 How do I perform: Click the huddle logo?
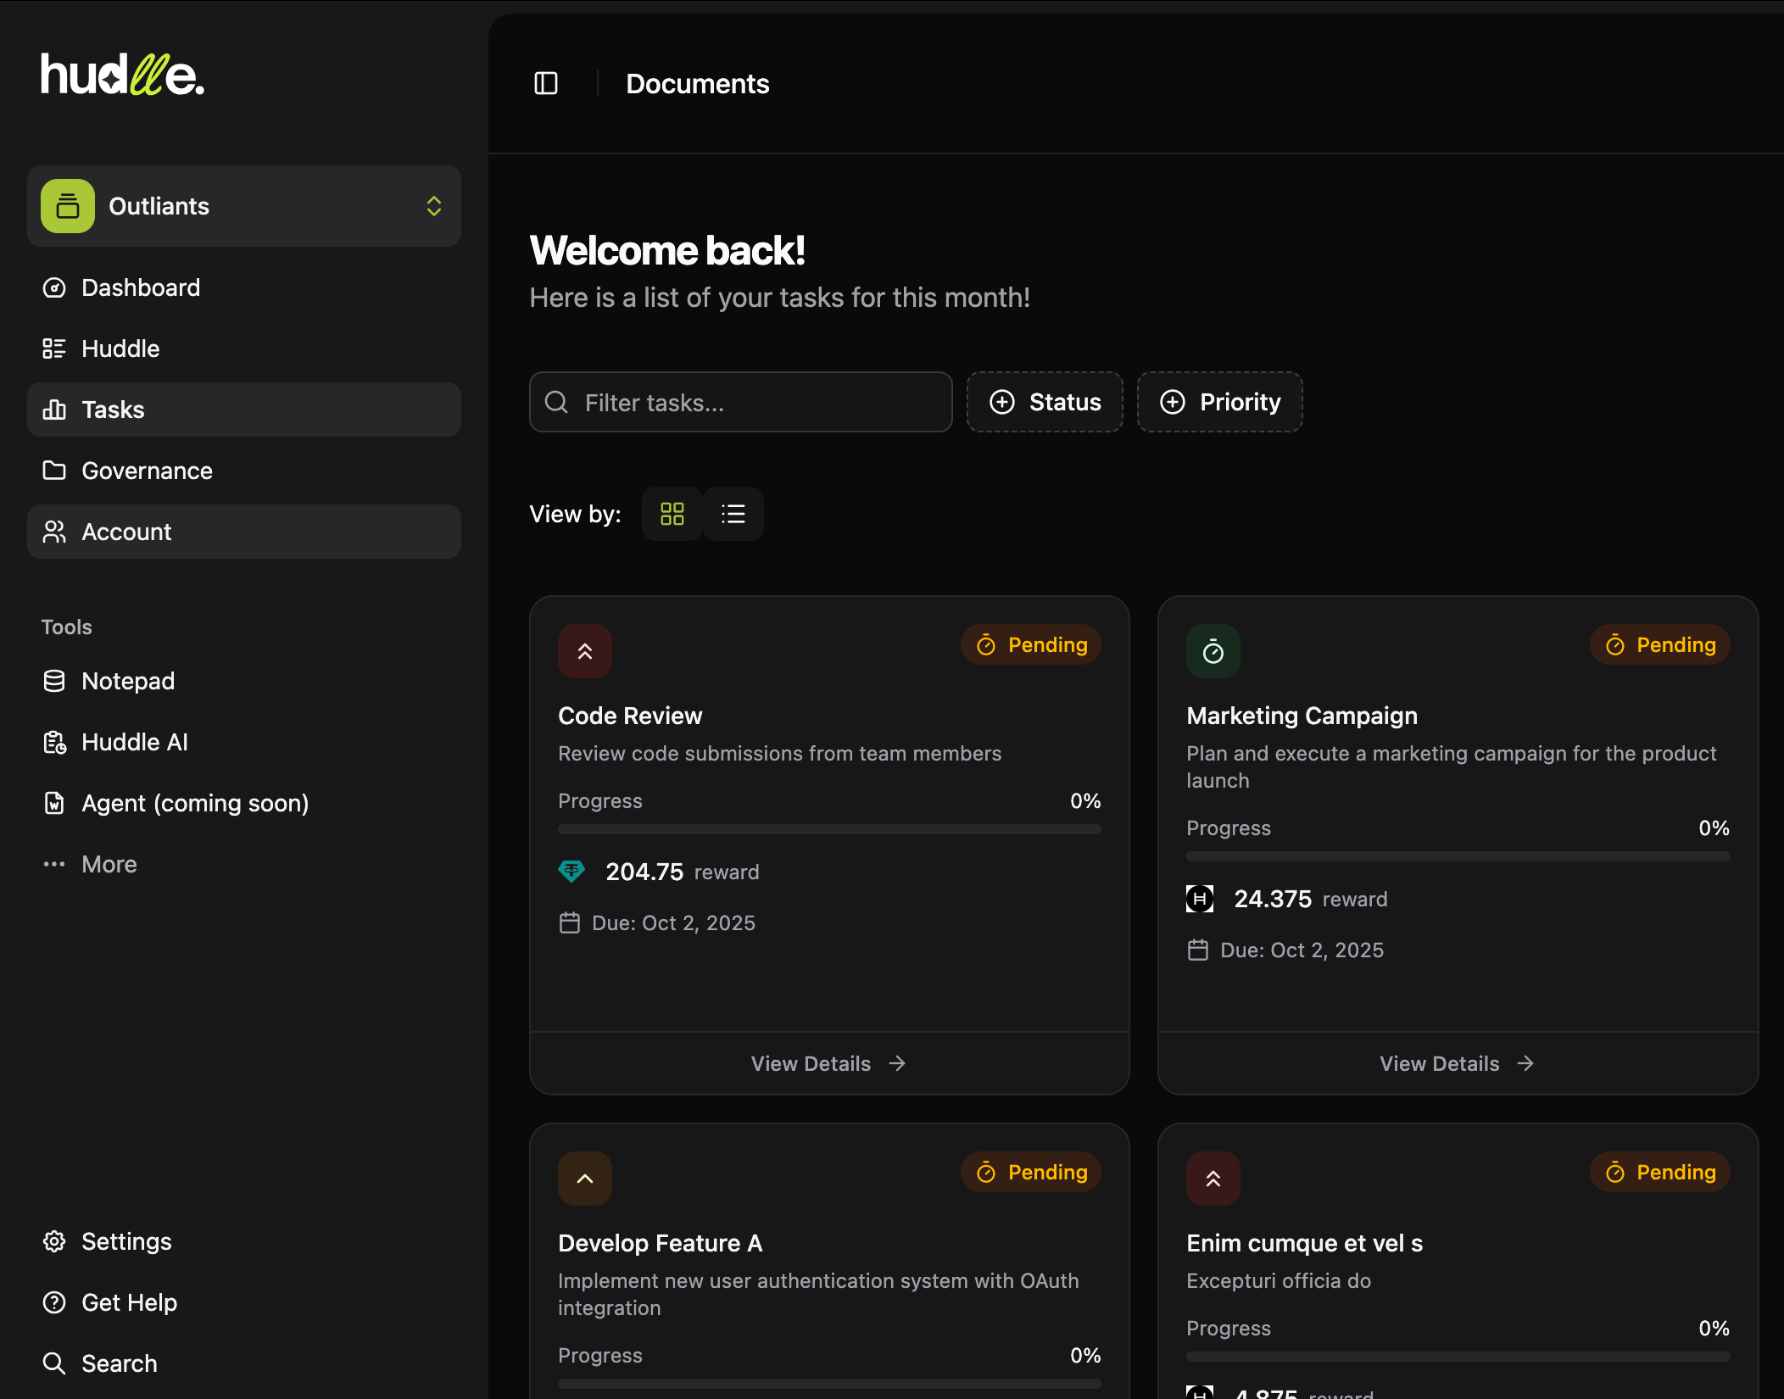[x=123, y=75]
